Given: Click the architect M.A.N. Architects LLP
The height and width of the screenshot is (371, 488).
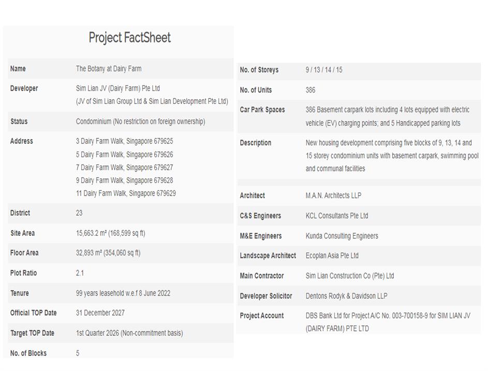Looking at the screenshot, I should pyautogui.click(x=333, y=196).
